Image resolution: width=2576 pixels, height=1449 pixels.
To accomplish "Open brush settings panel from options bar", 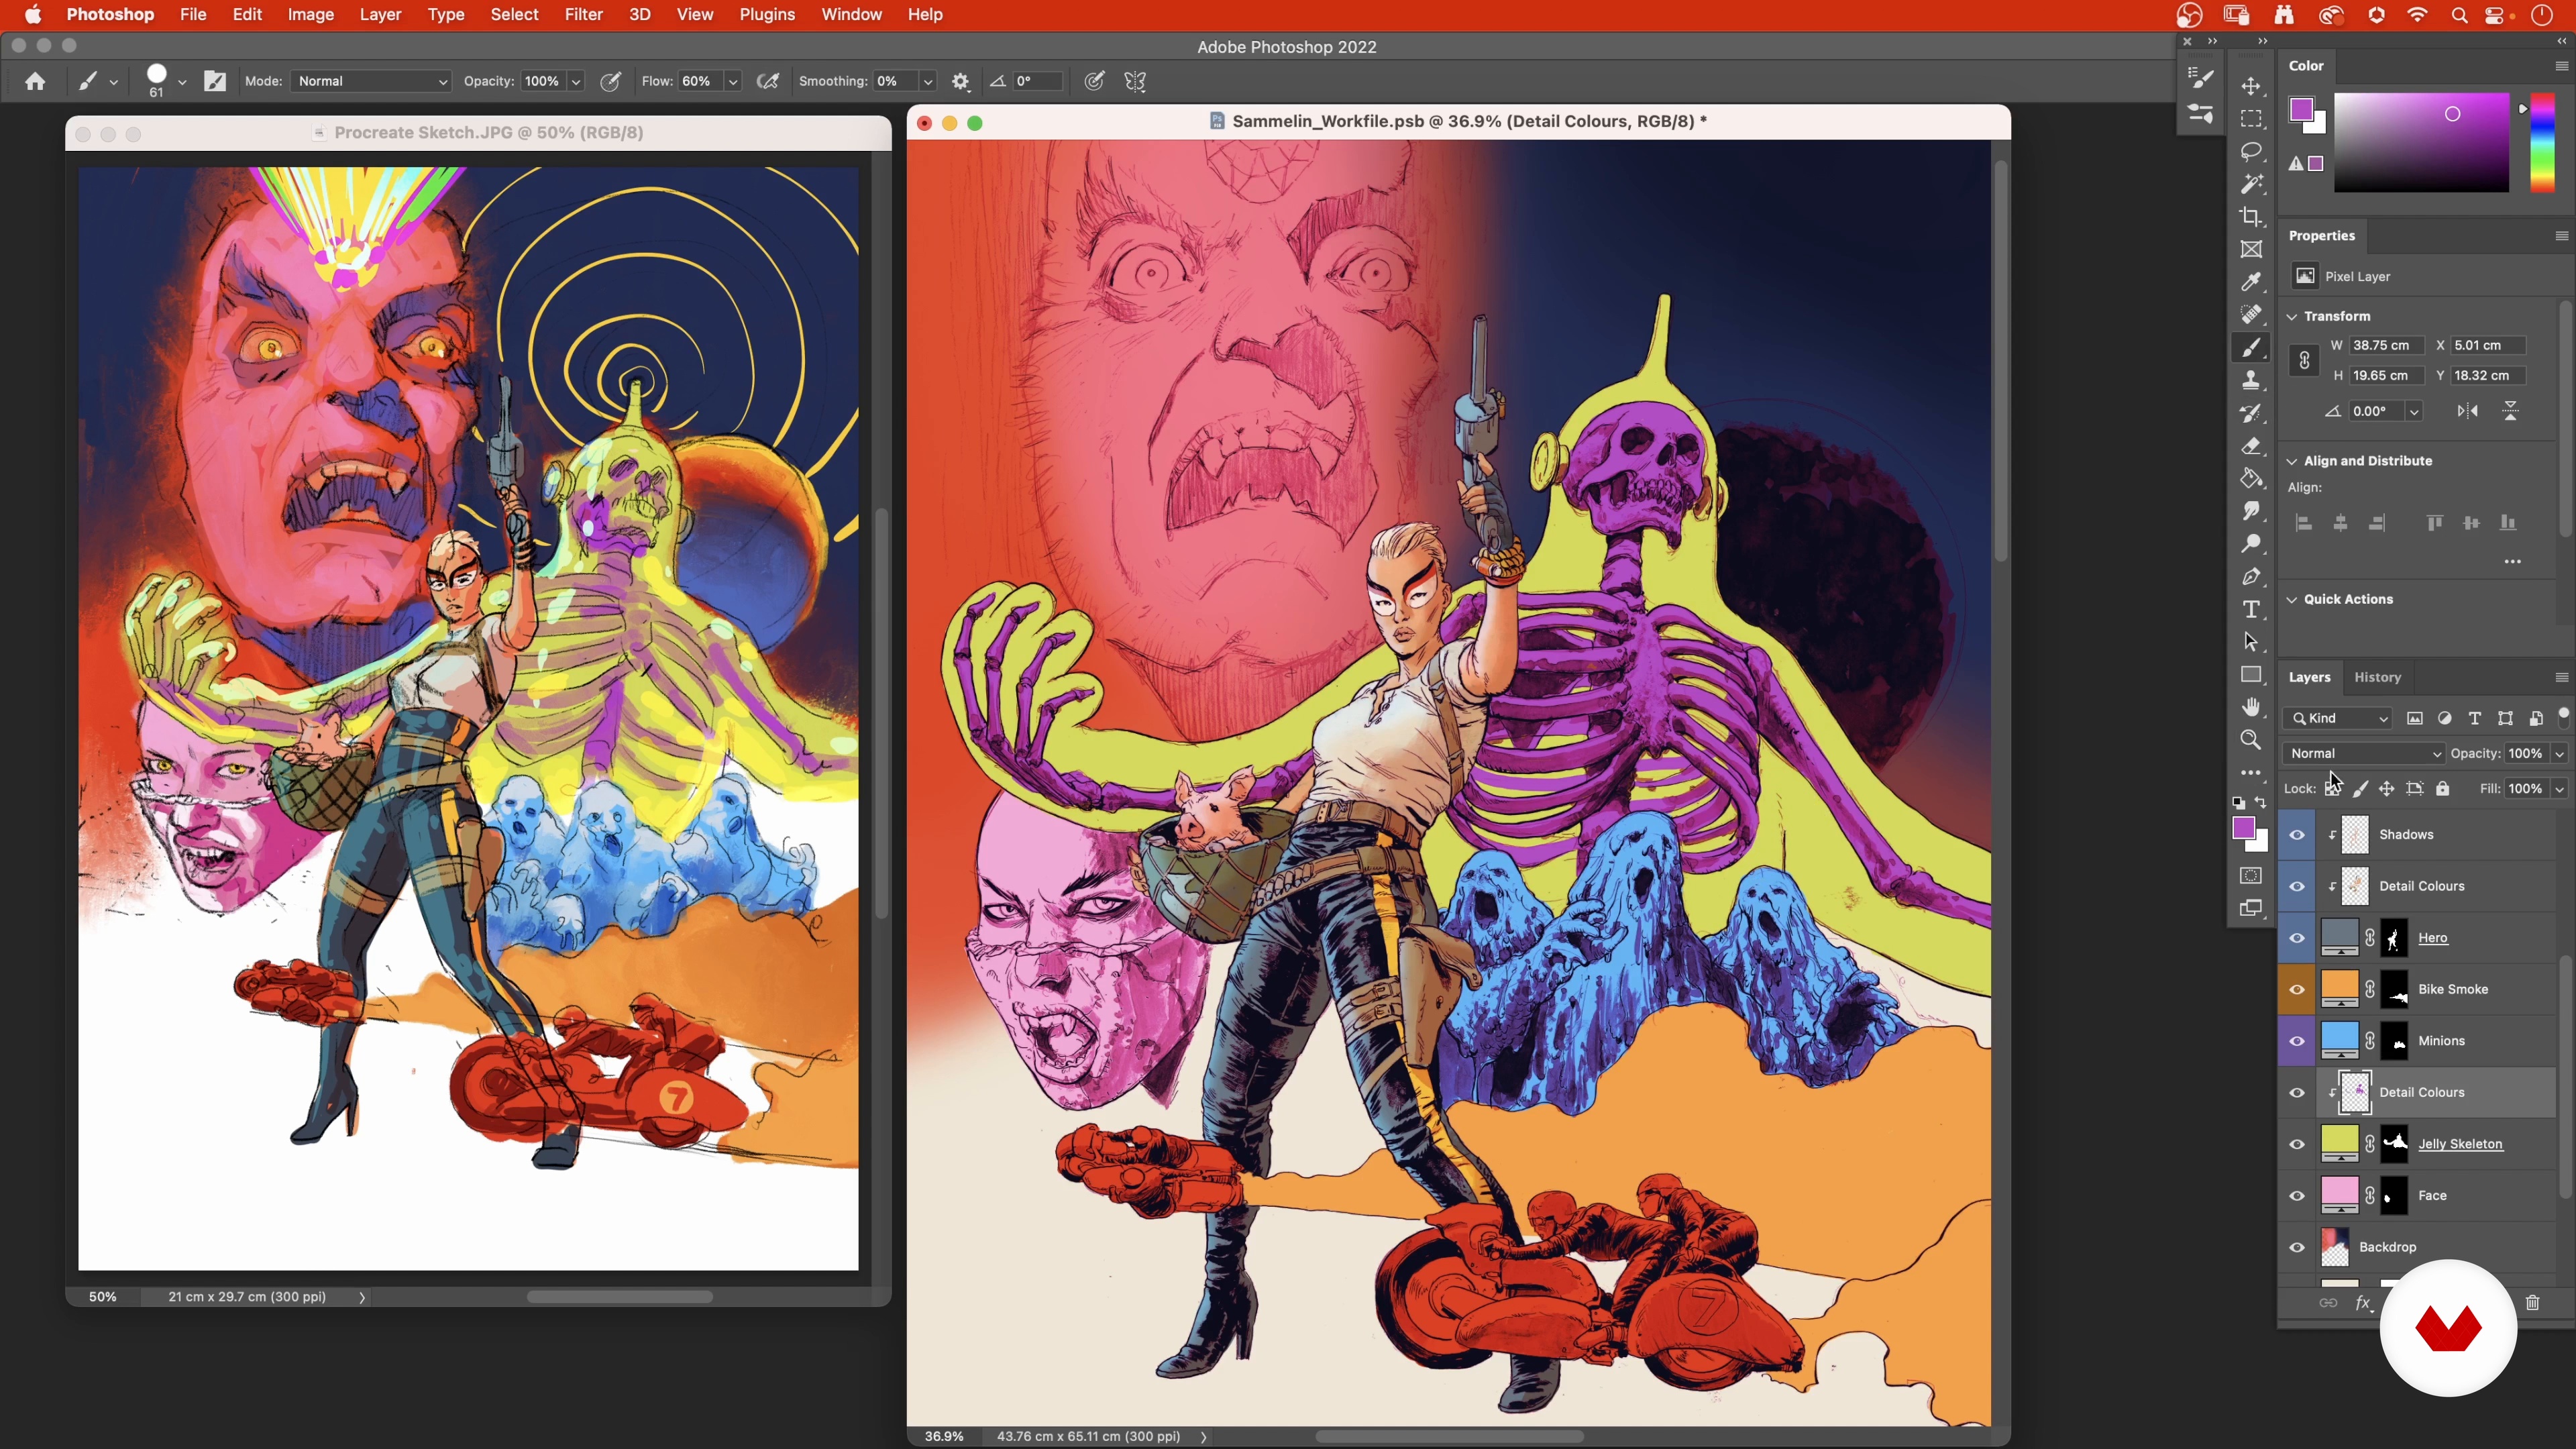I will tap(215, 81).
